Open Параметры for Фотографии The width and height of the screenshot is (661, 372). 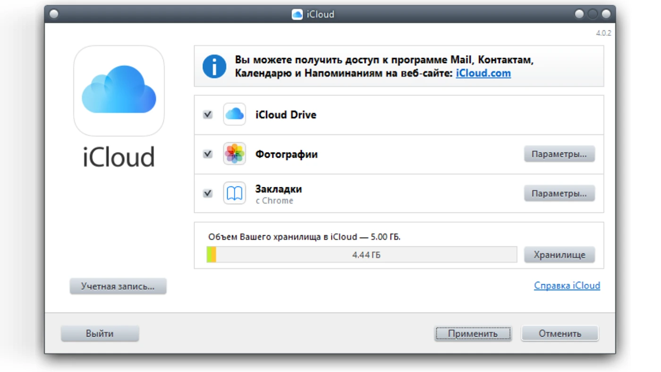tap(559, 154)
